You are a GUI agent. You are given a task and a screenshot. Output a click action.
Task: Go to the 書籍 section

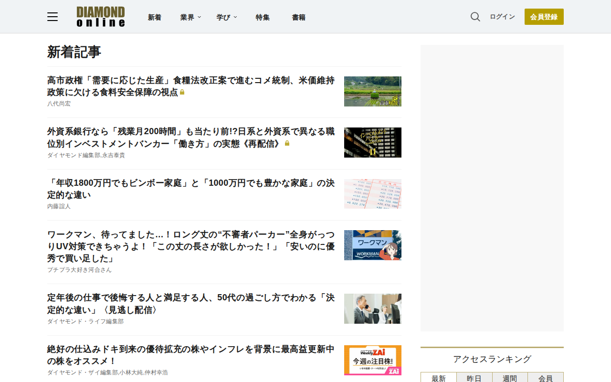[x=299, y=17]
